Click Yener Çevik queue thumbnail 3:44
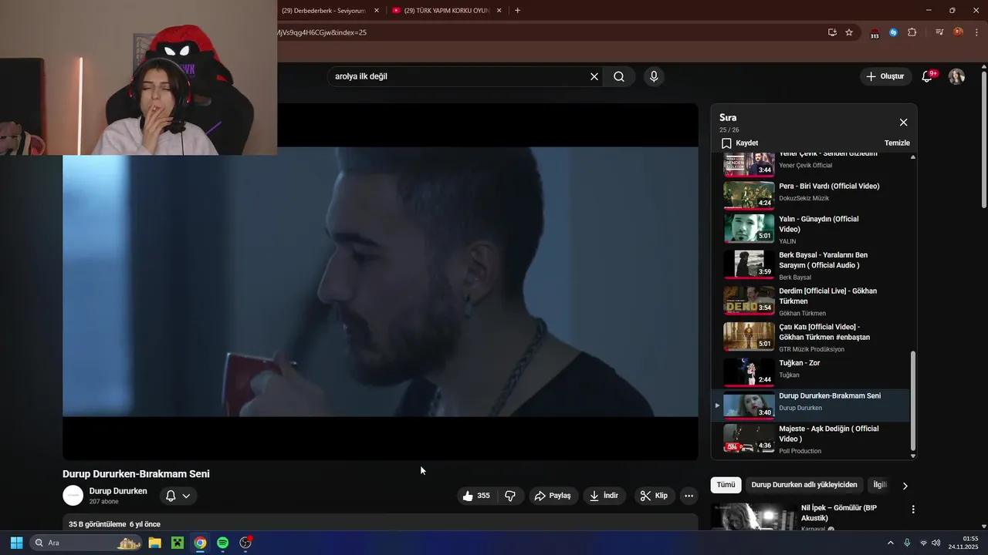The image size is (988, 555). click(749, 164)
